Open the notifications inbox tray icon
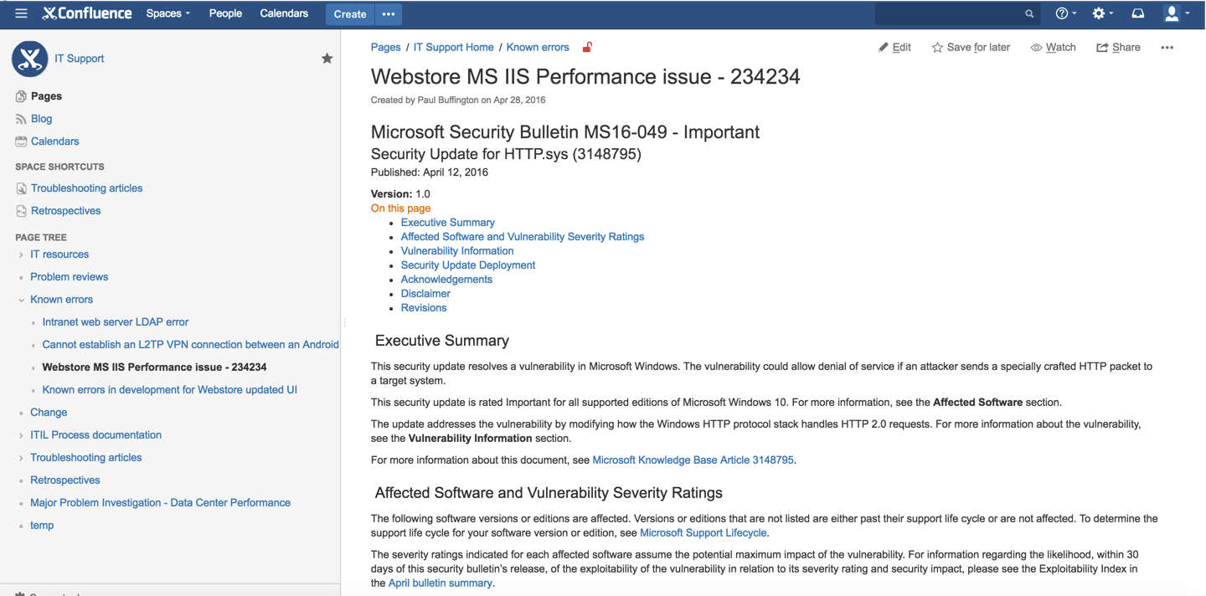 pos(1137,13)
